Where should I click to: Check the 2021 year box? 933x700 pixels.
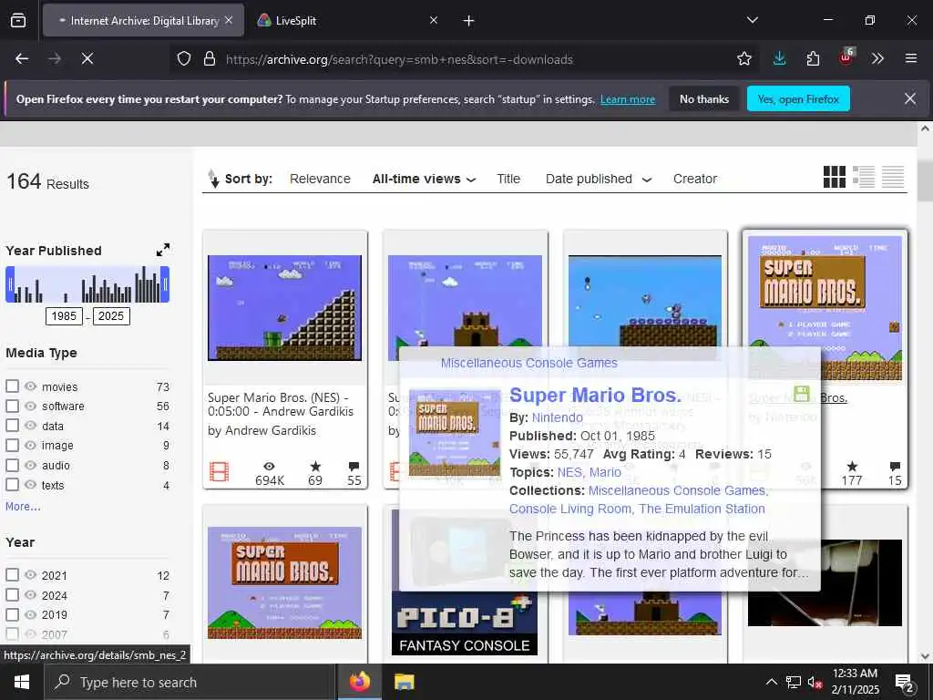coord(12,575)
